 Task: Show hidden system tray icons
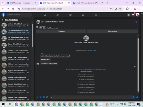(x=118, y=104)
